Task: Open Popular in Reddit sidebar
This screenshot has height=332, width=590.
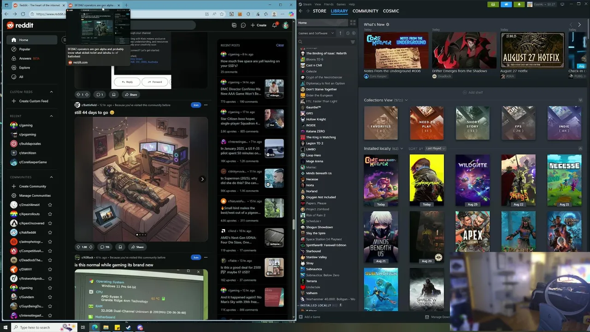Action: [24, 49]
